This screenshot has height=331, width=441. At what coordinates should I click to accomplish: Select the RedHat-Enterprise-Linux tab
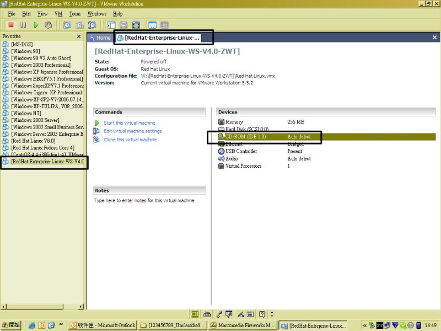pos(159,38)
